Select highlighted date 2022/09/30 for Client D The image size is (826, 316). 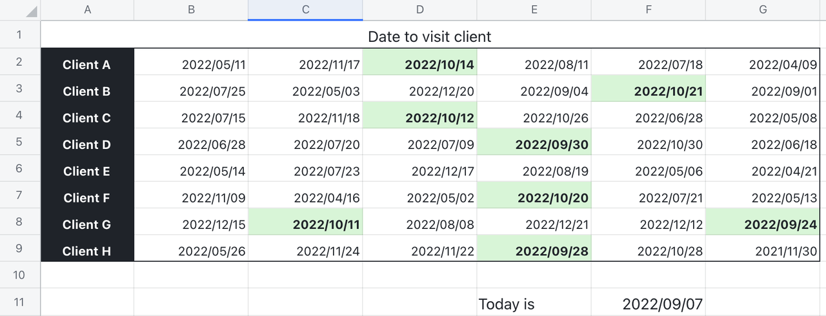pos(534,144)
